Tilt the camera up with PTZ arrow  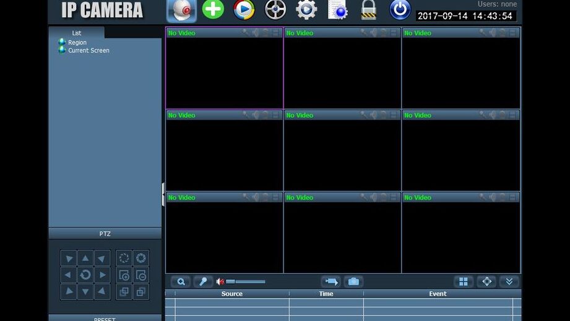pos(85,259)
